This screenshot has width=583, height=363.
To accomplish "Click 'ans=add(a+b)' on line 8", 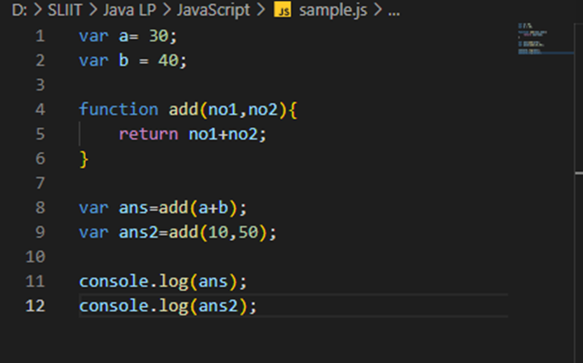I will (x=178, y=208).
